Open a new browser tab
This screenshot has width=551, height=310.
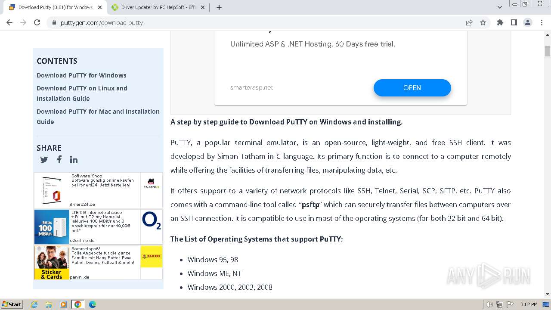219,7
